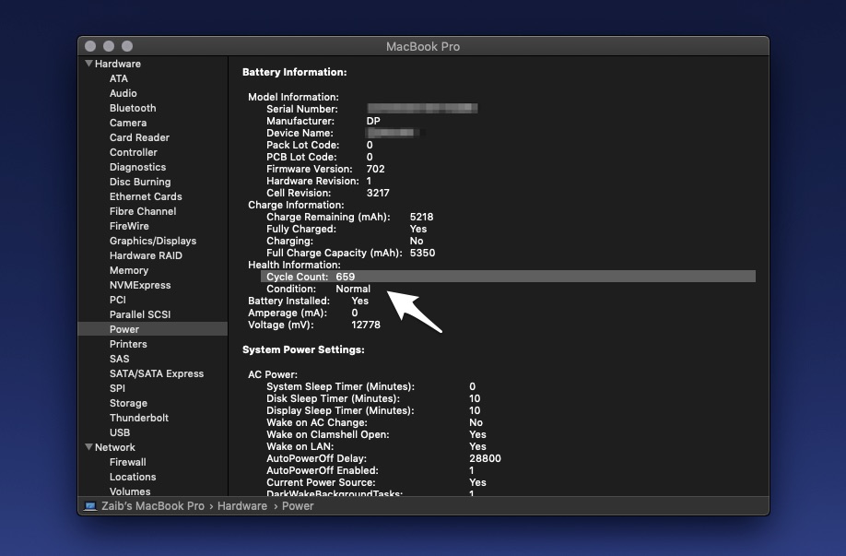Open the Diagnostics section
The image size is (846, 556).
[137, 167]
